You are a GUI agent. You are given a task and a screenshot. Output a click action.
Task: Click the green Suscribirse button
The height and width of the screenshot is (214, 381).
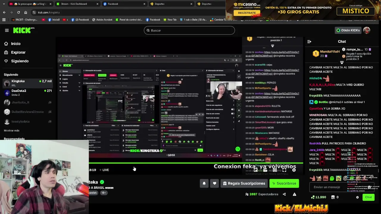point(284,183)
